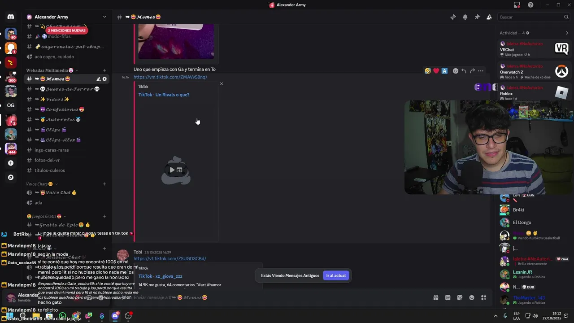The width and height of the screenshot is (574, 323).
Task: Open Discover servers compass icon
Action: 11,177
